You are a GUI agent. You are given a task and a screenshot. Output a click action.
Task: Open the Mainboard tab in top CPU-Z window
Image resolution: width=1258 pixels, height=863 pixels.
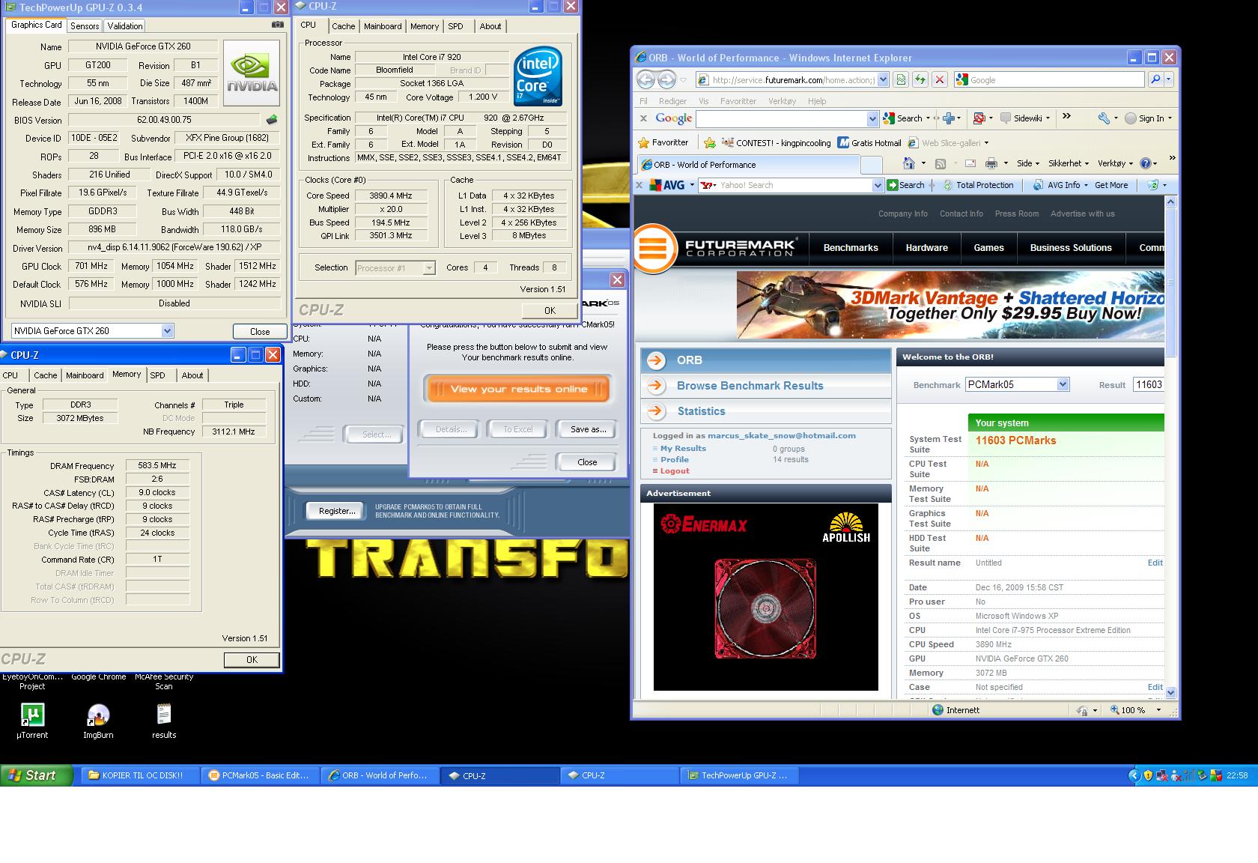(x=383, y=26)
